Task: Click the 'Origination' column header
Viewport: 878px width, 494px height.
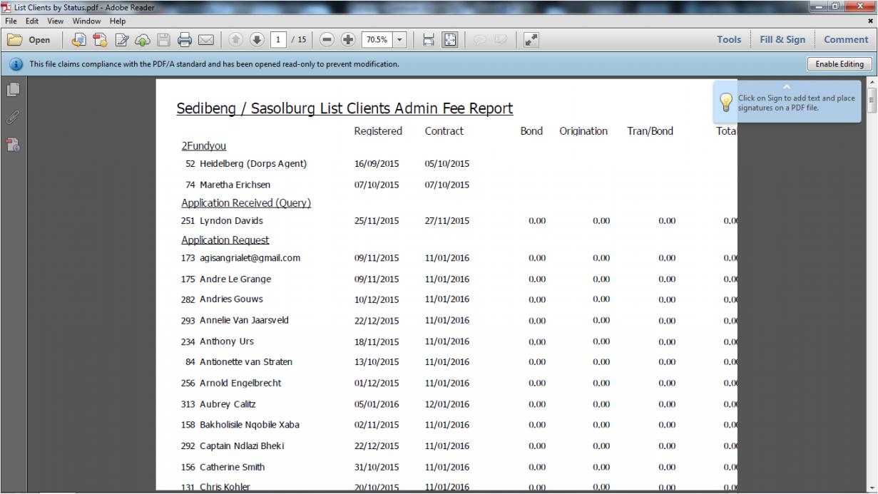Action: (x=583, y=131)
